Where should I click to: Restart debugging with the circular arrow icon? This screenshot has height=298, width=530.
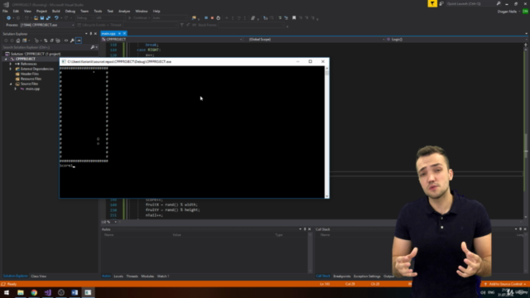click(219, 18)
